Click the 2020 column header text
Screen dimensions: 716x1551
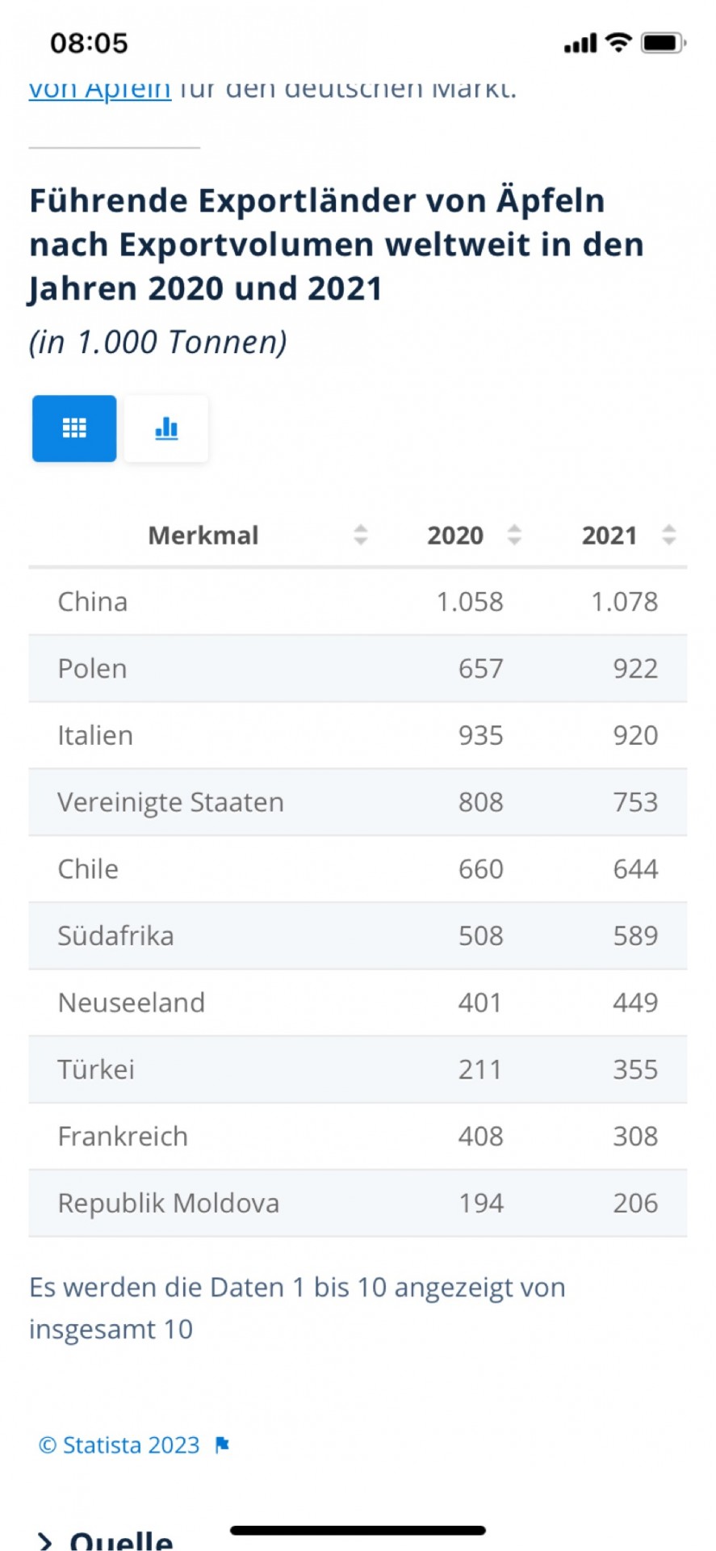[455, 535]
